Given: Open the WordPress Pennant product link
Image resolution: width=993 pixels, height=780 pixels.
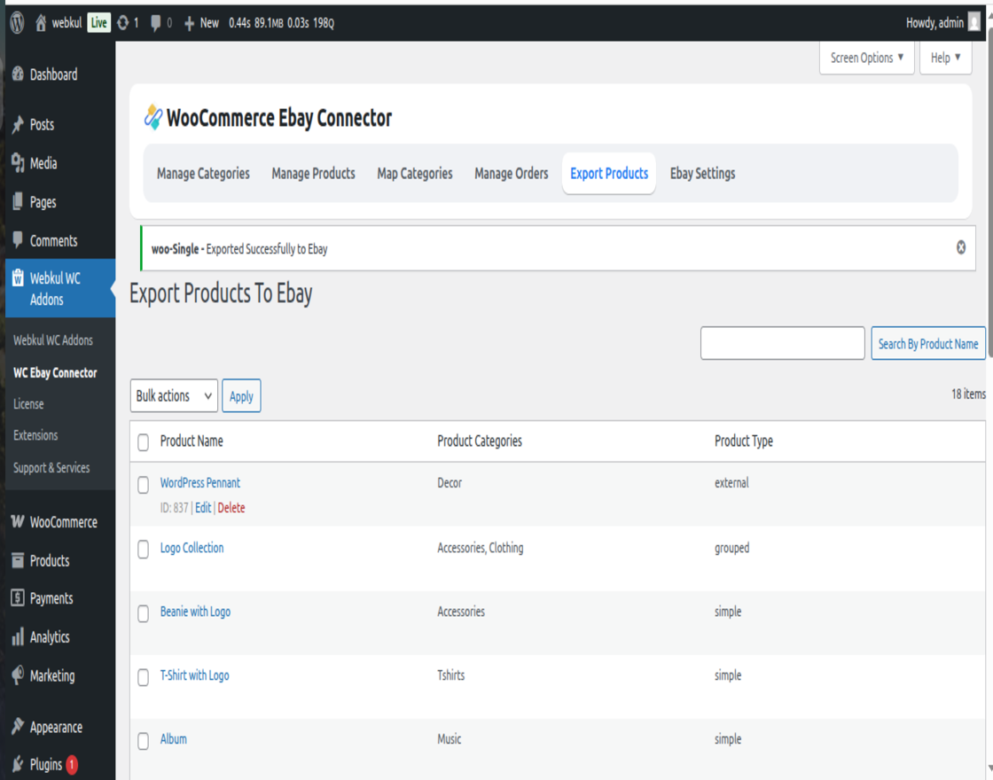Looking at the screenshot, I should 200,482.
